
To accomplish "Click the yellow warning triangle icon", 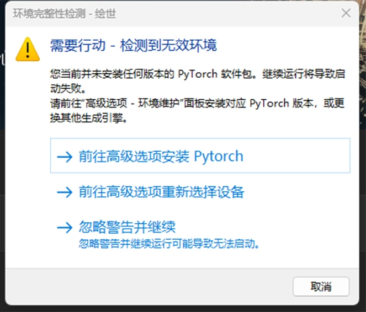I will click(x=28, y=50).
